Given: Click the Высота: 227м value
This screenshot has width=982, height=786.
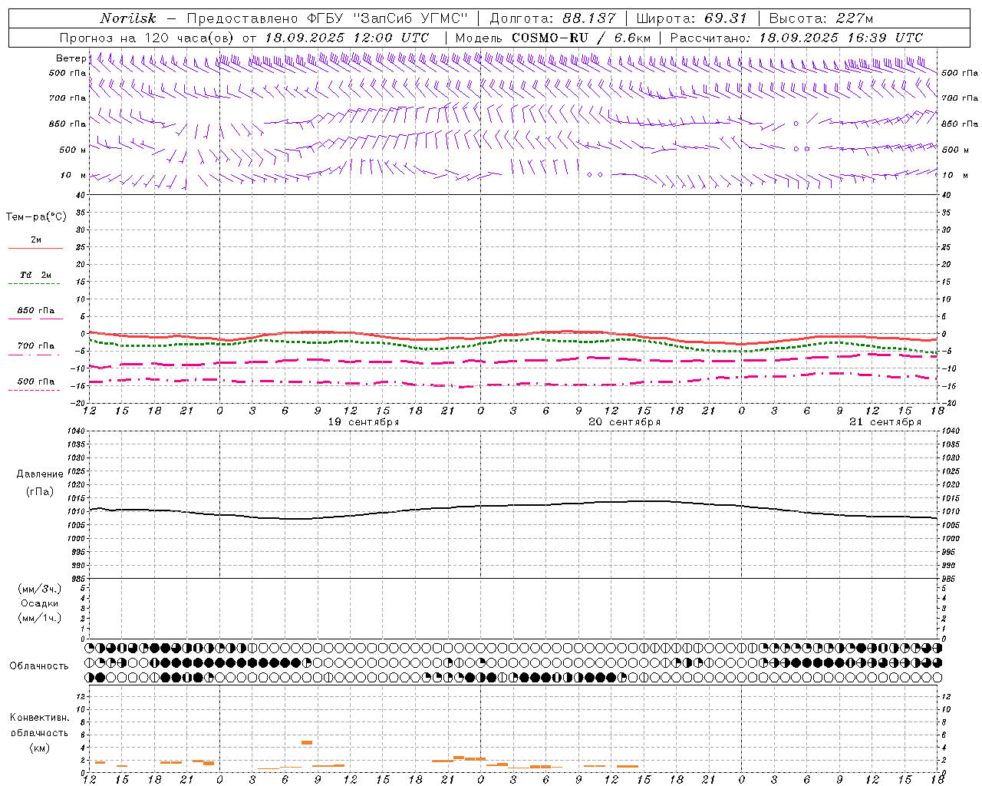Looking at the screenshot, I should click(x=821, y=18).
